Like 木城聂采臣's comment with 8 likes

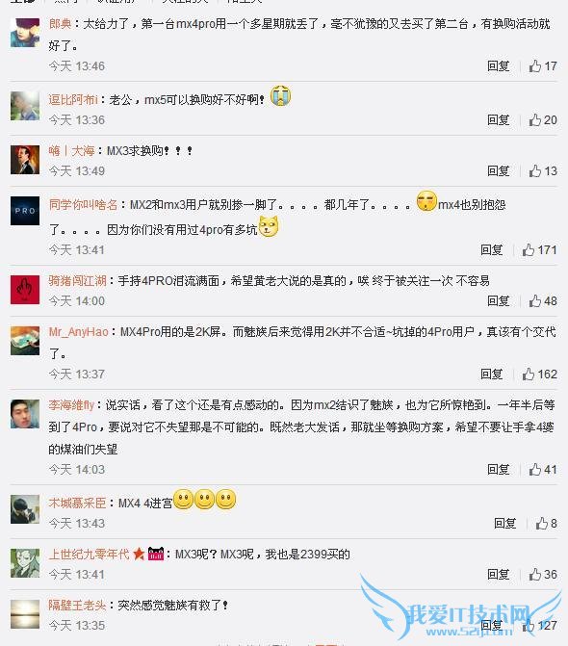click(546, 523)
